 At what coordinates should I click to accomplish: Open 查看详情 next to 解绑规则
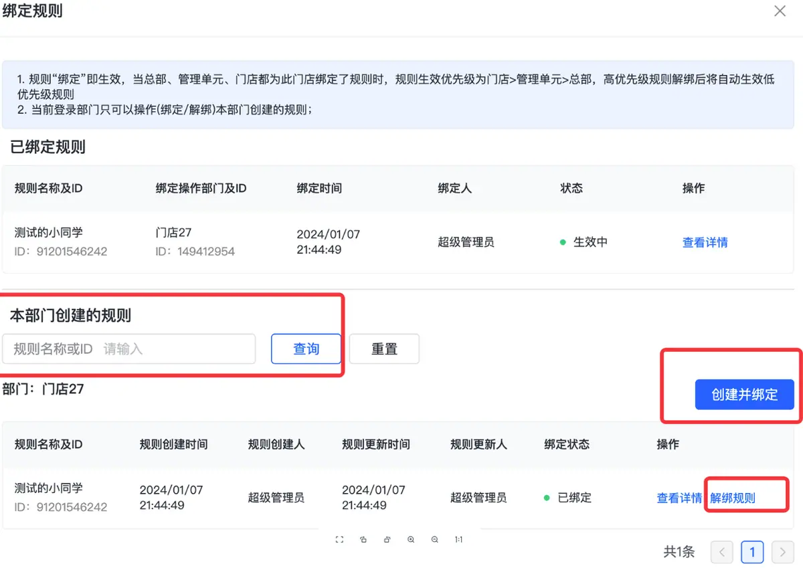coord(679,498)
